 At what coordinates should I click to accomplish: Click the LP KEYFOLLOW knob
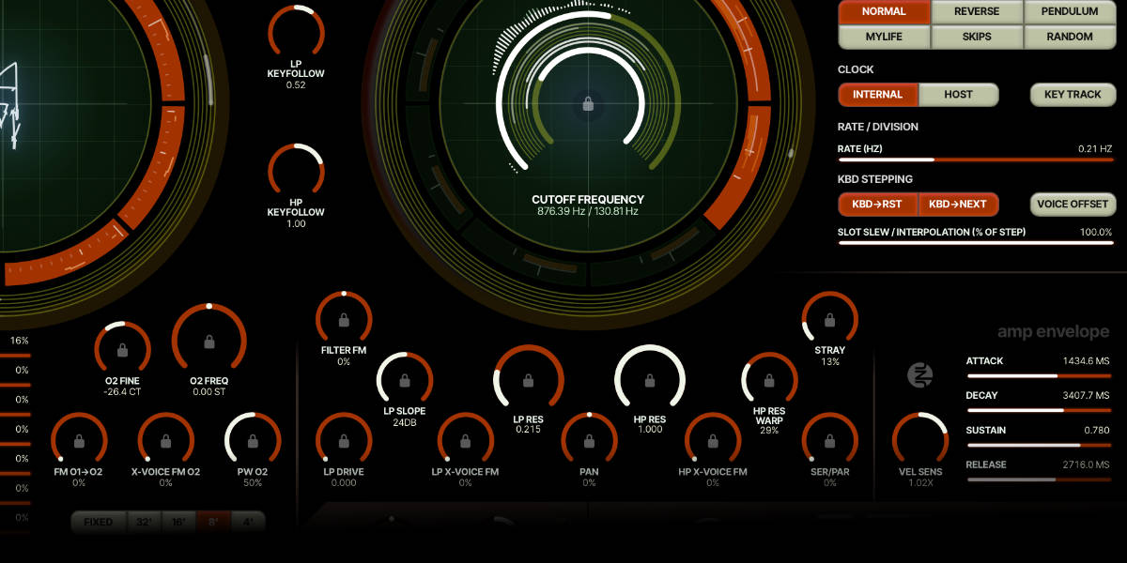tap(296, 33)
